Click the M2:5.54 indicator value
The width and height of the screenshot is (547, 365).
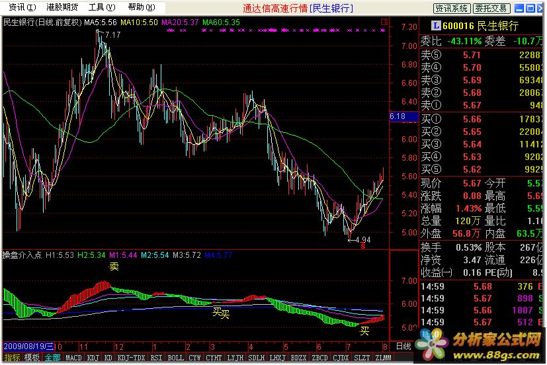point(155,255)
